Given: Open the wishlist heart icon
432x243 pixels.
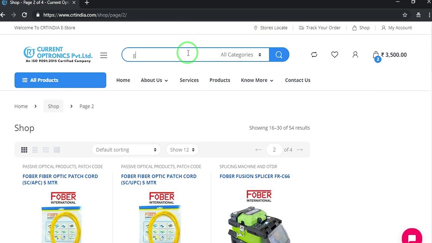Looking at the screenshot, I should (334, 55).
